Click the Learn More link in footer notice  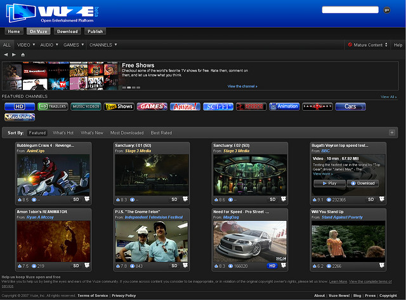pyautogui.click(x=338, y=282)
